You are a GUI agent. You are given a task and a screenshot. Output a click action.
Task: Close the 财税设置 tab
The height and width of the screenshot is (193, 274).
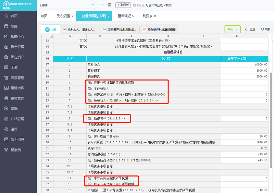point(73,16)
